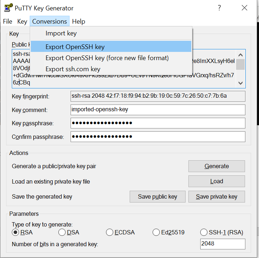Close the PuTTY Key Generator window

click(x=244, y=8)
